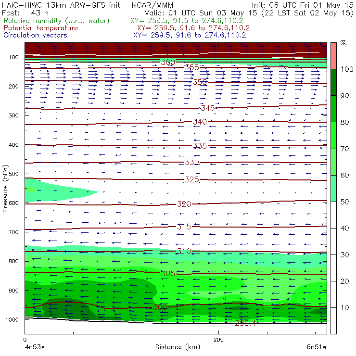
Task: Click the 'Fcst: 43 h' forecast label
Action: 25,13
